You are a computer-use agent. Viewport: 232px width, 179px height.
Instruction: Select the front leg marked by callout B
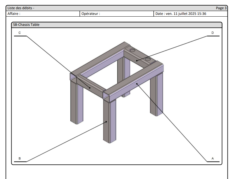pyautogui.click(x=109, y=122)
